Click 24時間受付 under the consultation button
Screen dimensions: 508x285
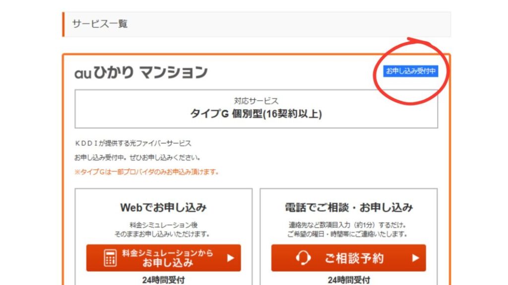pyautogui.click(x=349, y=280)
